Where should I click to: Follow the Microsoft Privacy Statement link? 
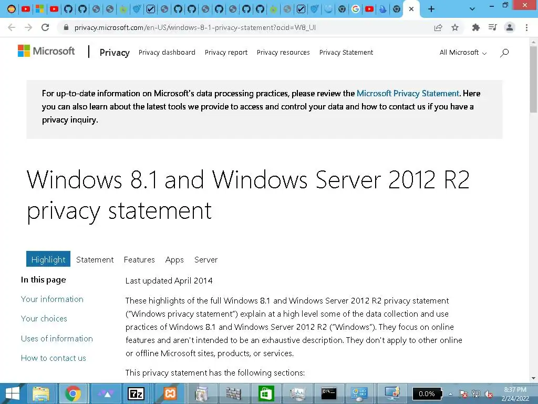[x=408, y=94]
